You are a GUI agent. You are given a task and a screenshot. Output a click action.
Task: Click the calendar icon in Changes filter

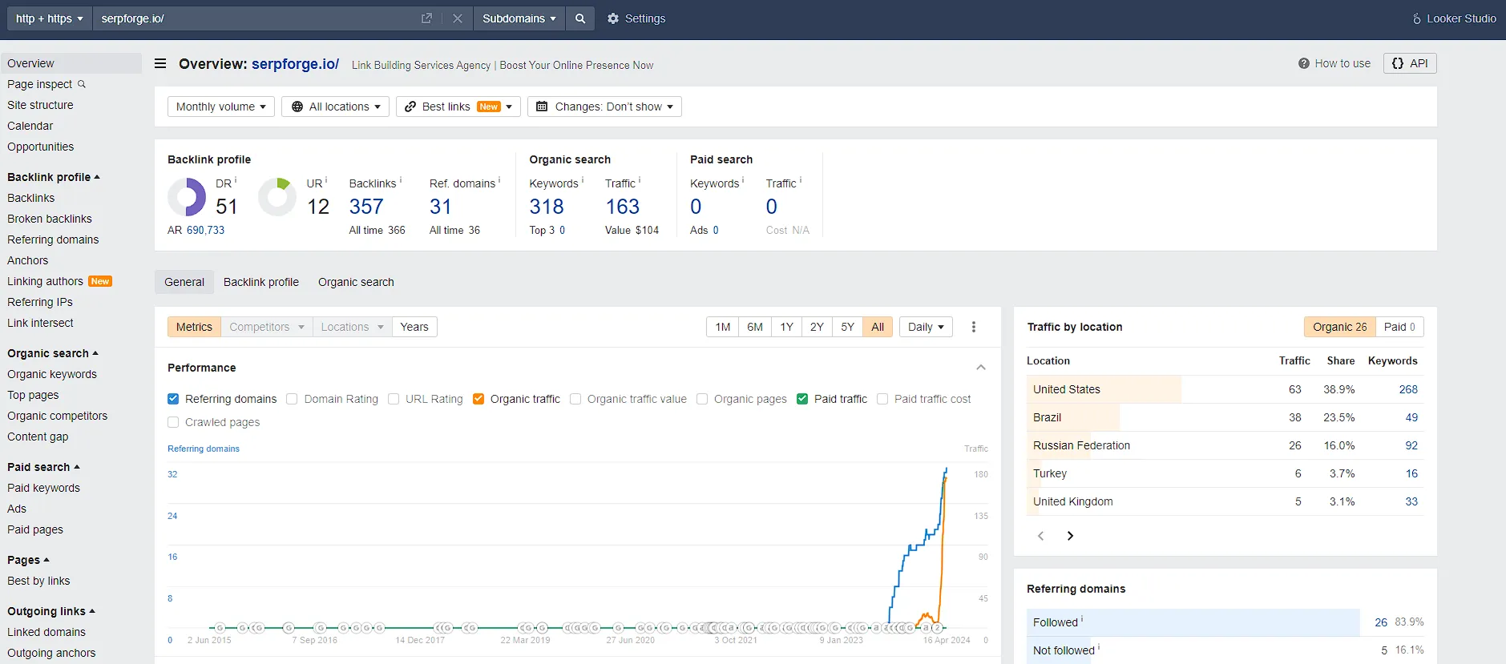(542, 107)
